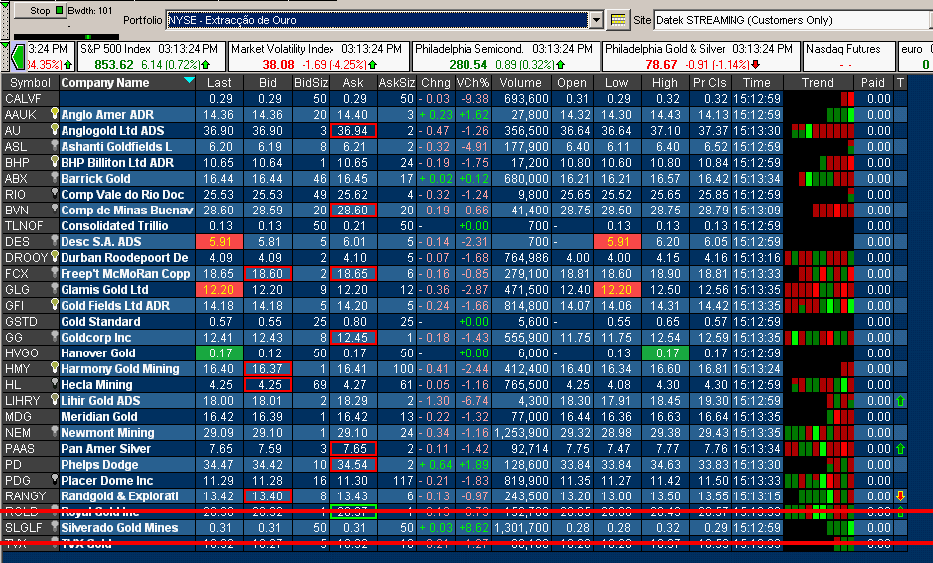Click the red highlighted Last 5.91 for DES
The width and height of the screenshot is (933, 563).
click(x=219, y=242)
